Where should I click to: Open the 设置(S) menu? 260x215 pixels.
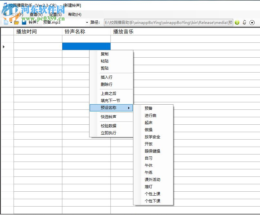[54, 14]
